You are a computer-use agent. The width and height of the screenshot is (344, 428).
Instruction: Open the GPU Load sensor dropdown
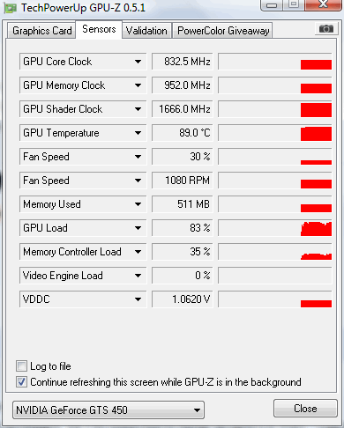[x=138, y=228]
